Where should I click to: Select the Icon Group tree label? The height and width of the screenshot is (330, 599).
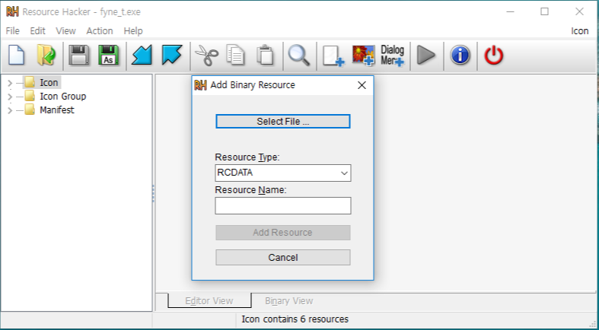pyautogui.click(x=63, y=96)
